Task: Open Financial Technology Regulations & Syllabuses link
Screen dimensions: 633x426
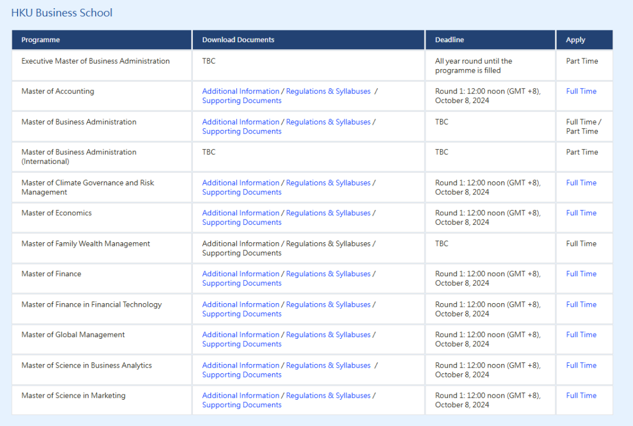Action: [328, 304]
